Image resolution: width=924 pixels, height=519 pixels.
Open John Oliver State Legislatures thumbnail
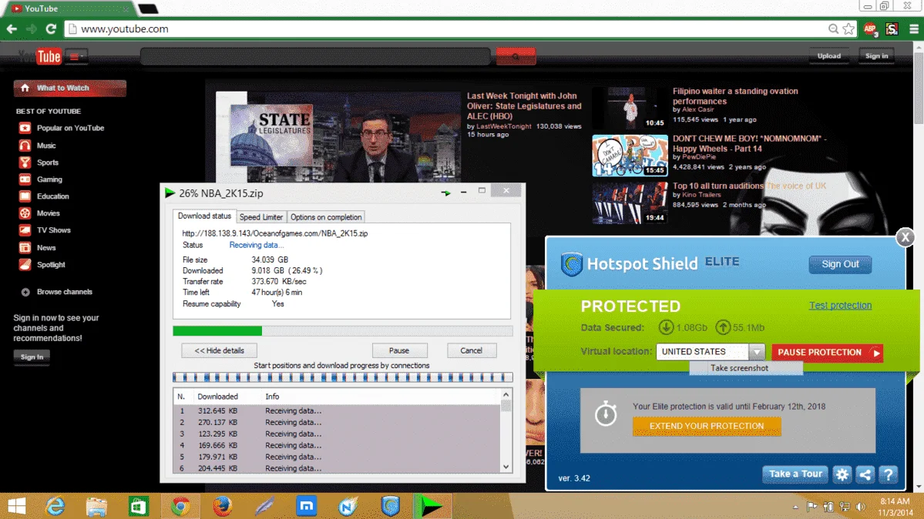click(338, 137)
